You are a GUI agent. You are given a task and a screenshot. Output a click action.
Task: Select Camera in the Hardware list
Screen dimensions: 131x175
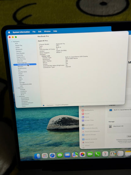[x=19, y=51]
